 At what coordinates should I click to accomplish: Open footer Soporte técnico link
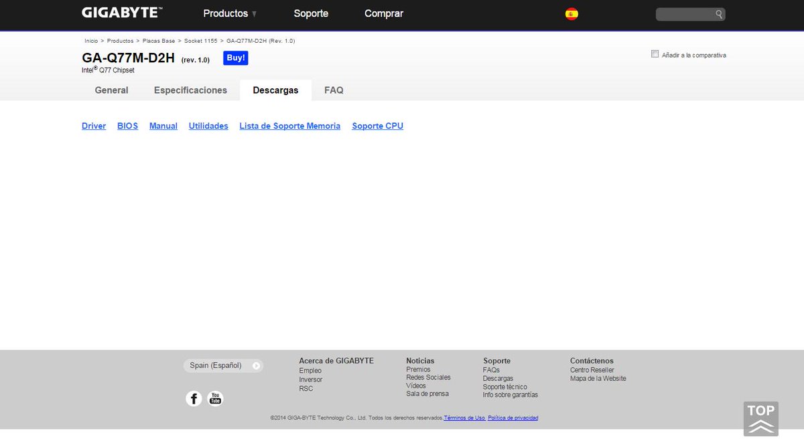pos(505,387)
